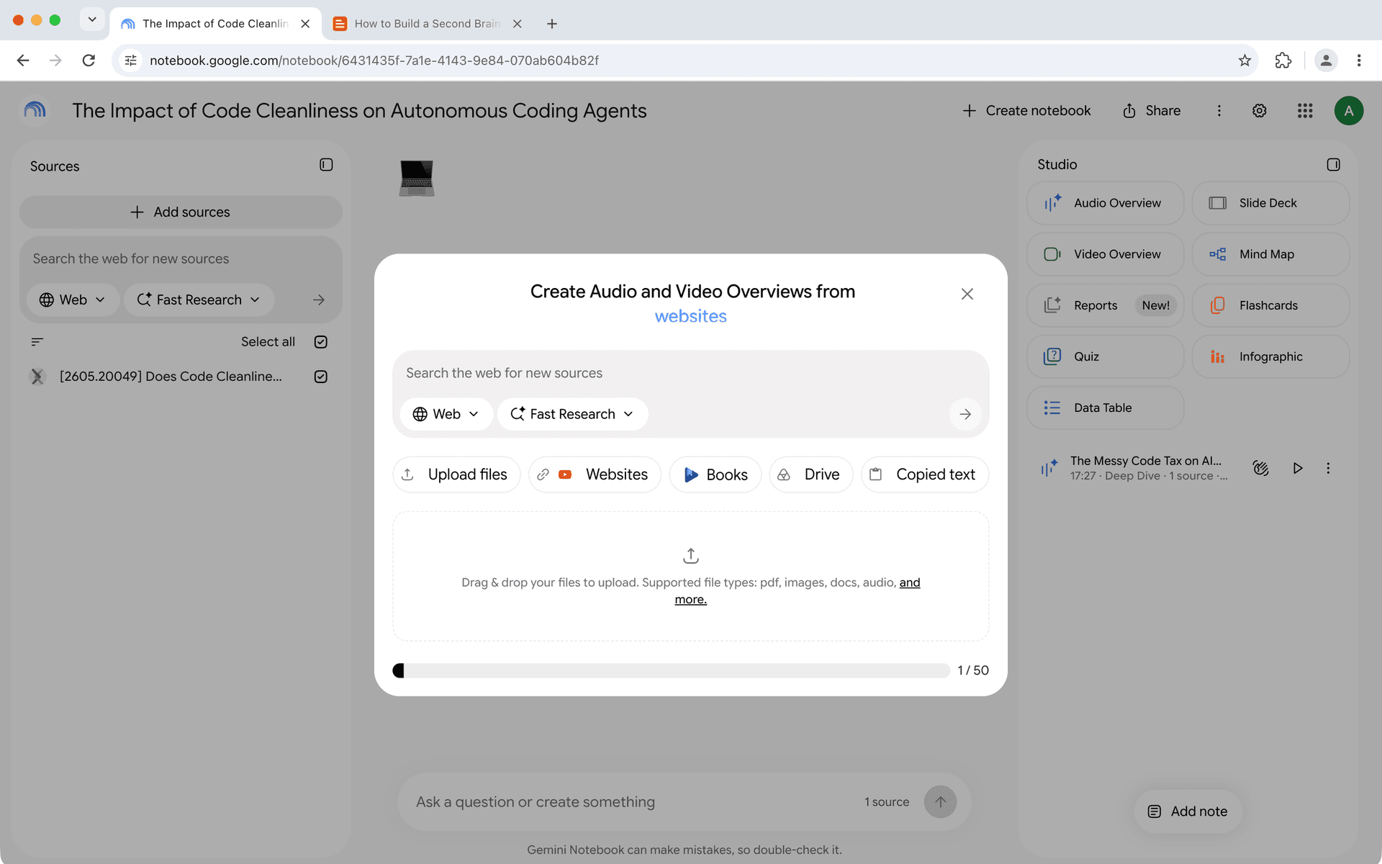Open the Chrome tab search chevron
Image resolution: width=1382 pixels, height=864 pixels.
pyautogui.click(x=92, y=20)
